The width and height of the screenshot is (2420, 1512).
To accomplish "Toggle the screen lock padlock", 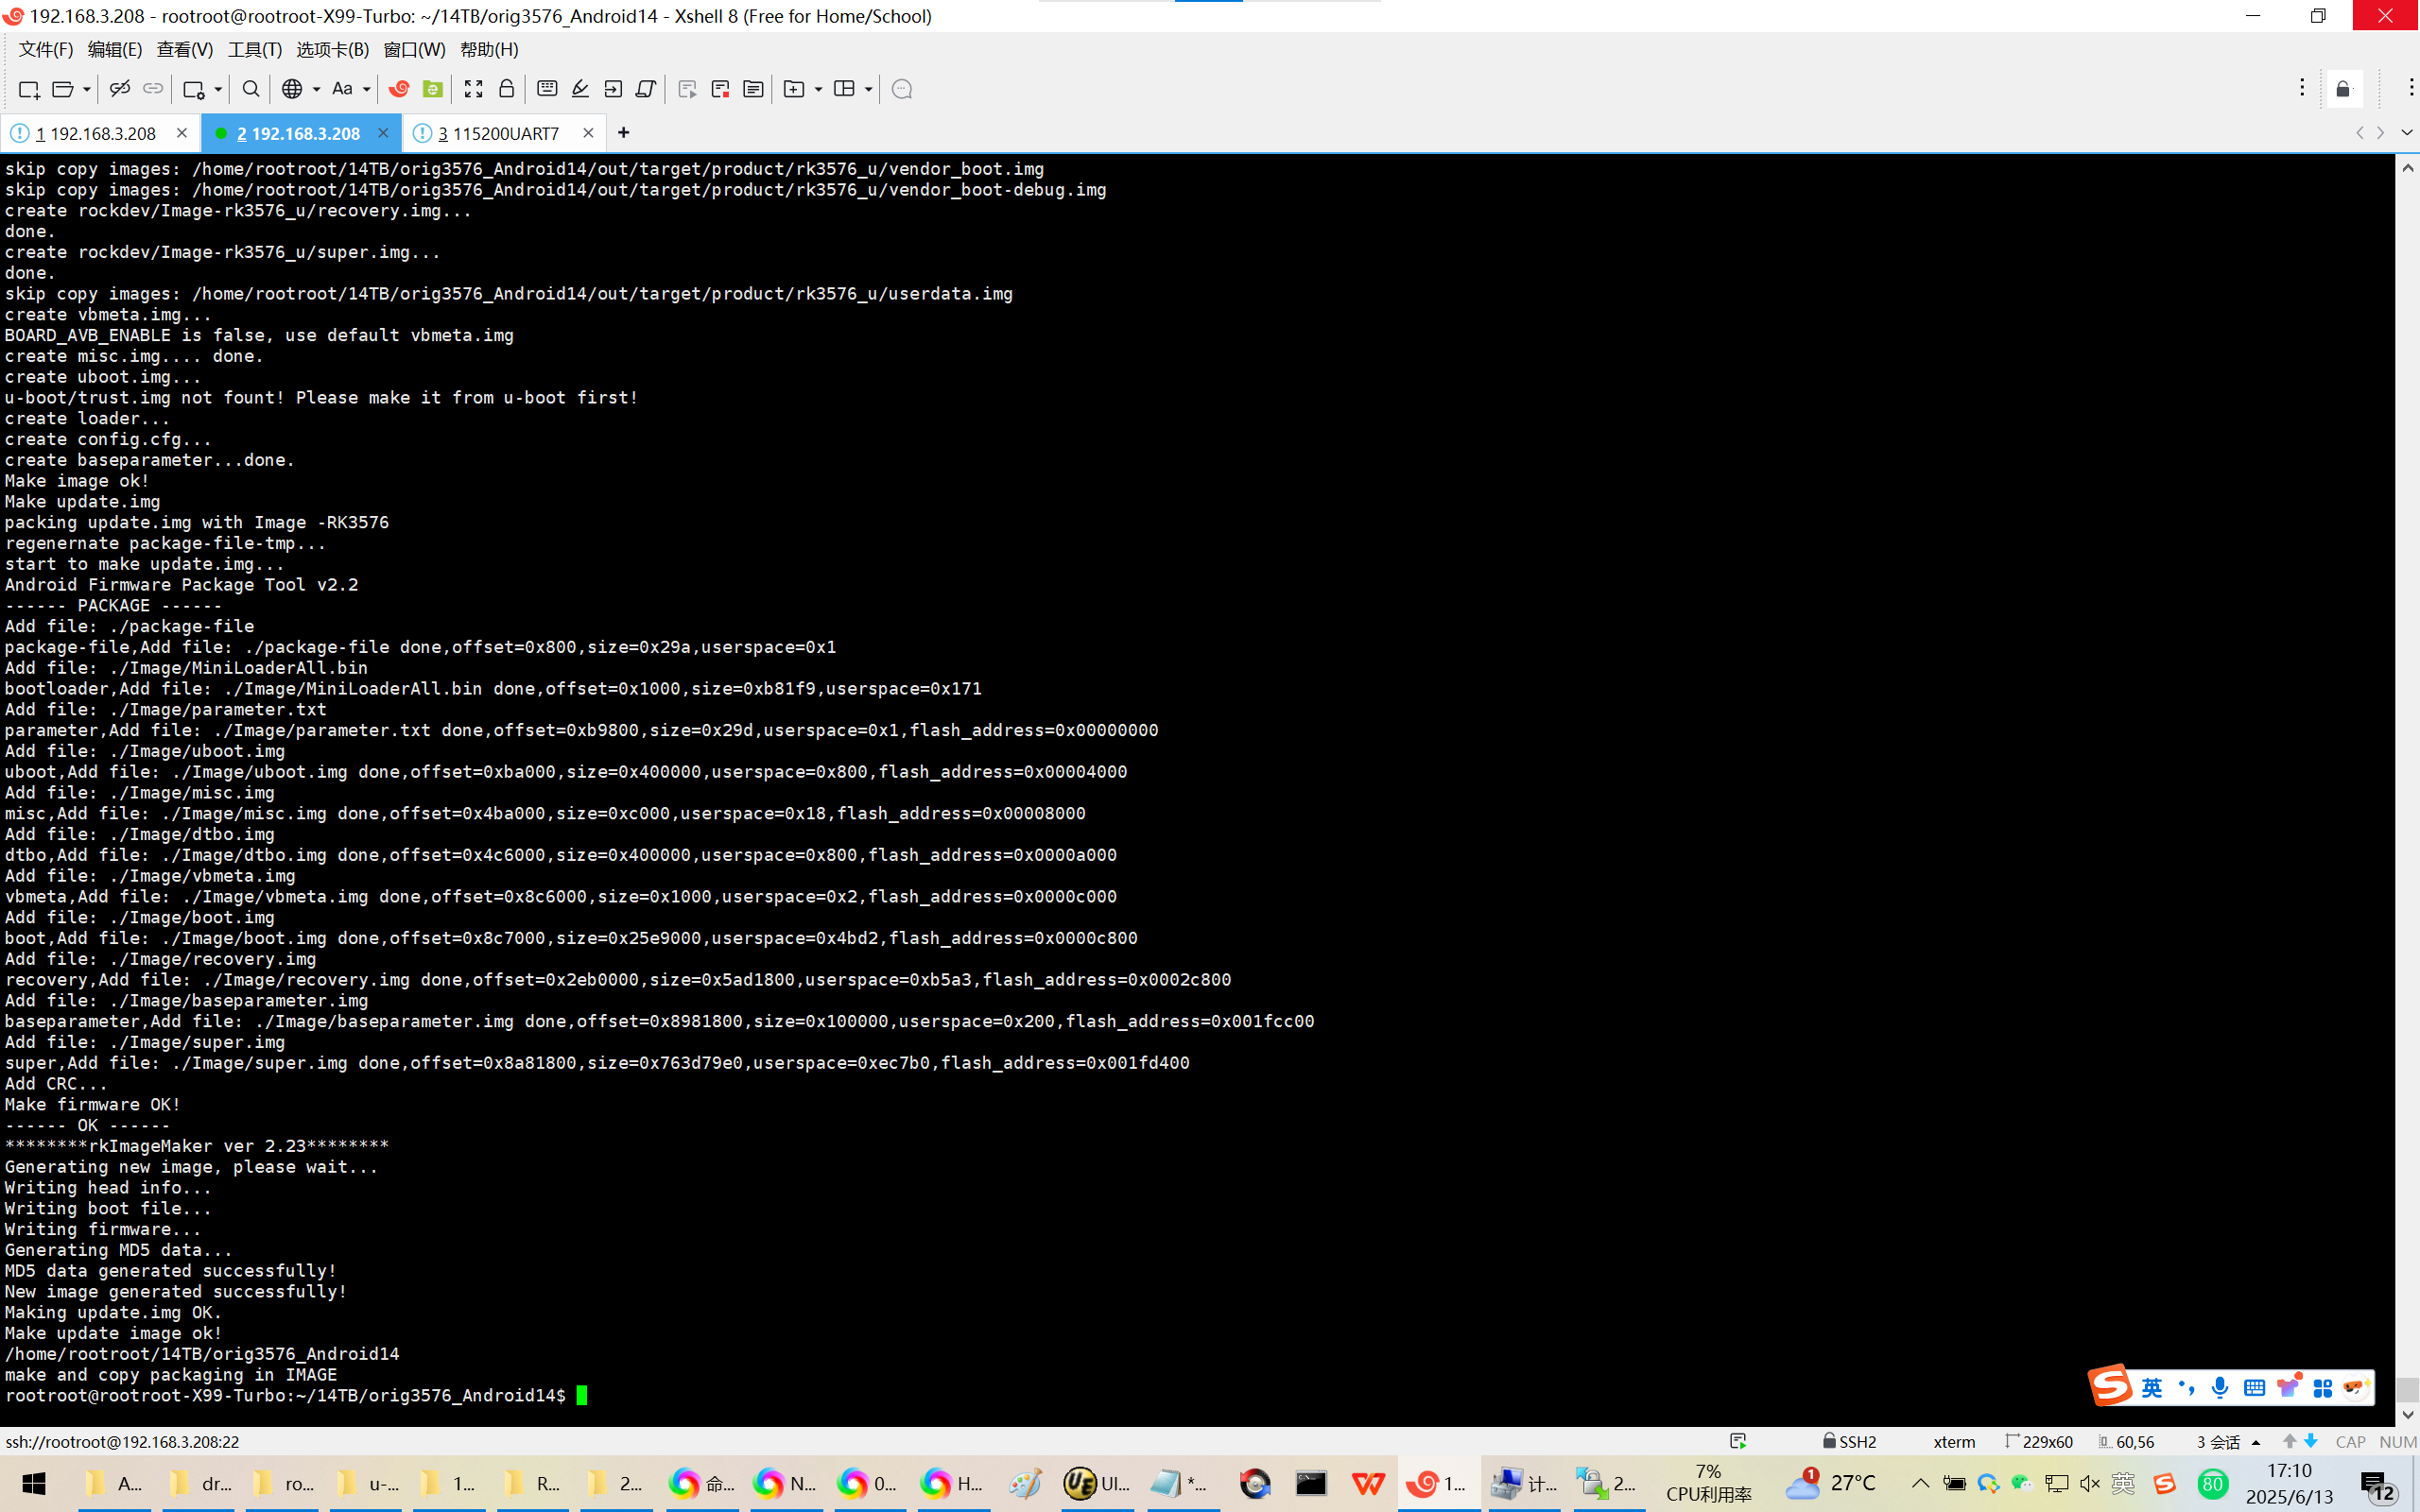I will [x=506, y=89].
